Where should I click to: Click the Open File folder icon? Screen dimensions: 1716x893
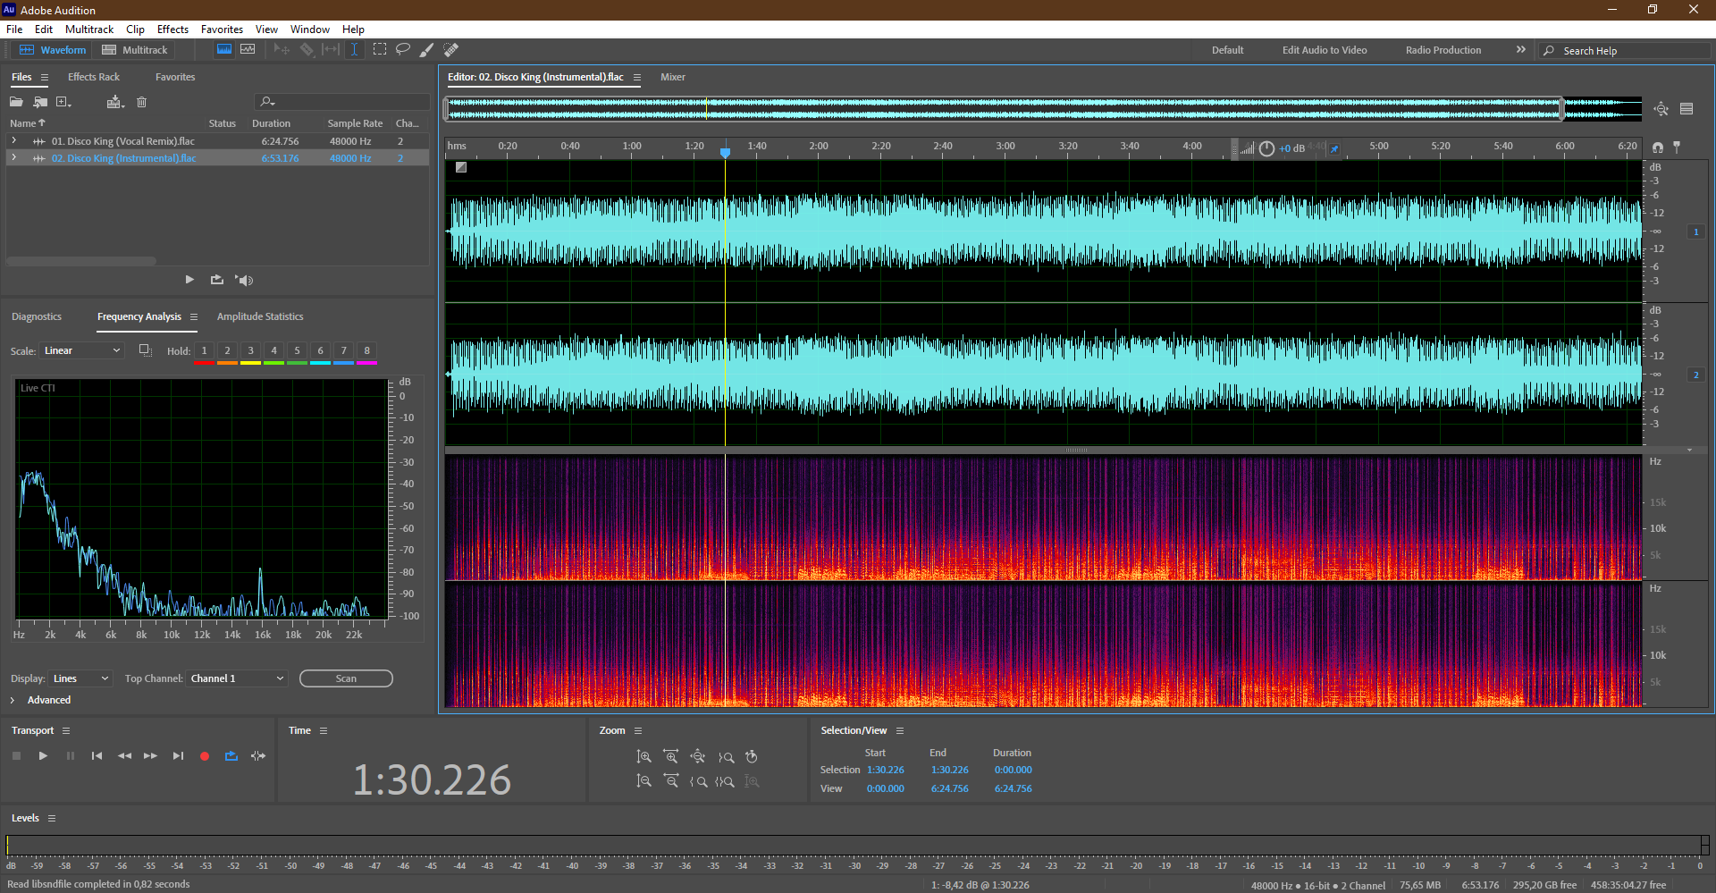coord(16,102)
